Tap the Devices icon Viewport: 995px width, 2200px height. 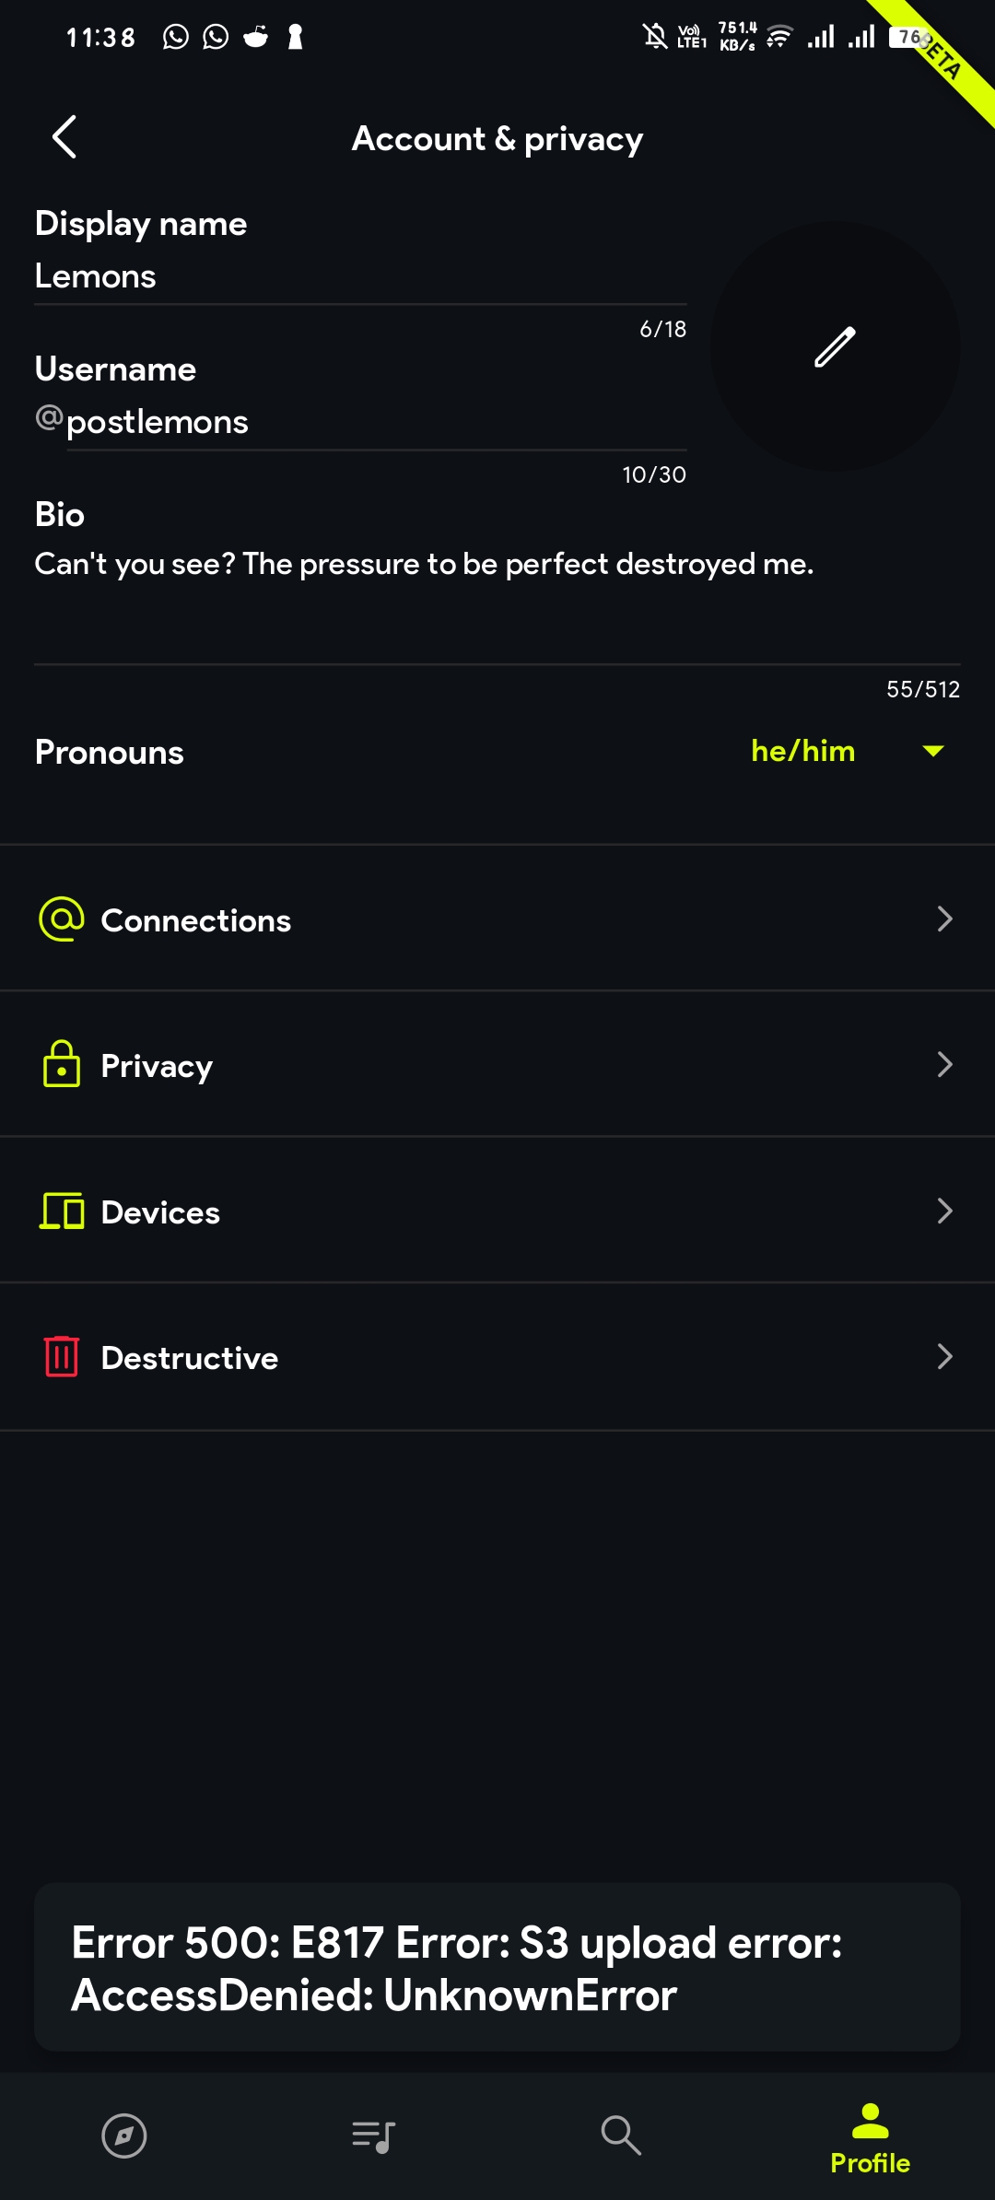[62, 1211]
